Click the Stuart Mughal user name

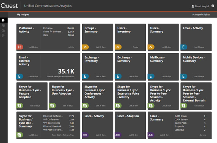[202, 6]
